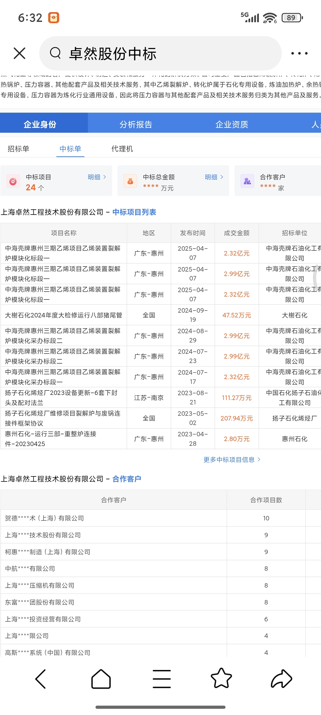Open customer 贺德****术（上海）有限公司

(44, 518)
